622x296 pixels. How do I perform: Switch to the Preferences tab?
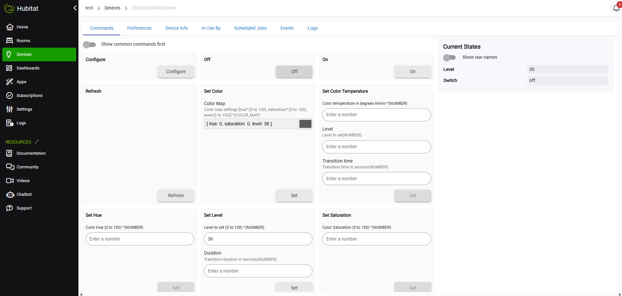[x=139, y=28]
